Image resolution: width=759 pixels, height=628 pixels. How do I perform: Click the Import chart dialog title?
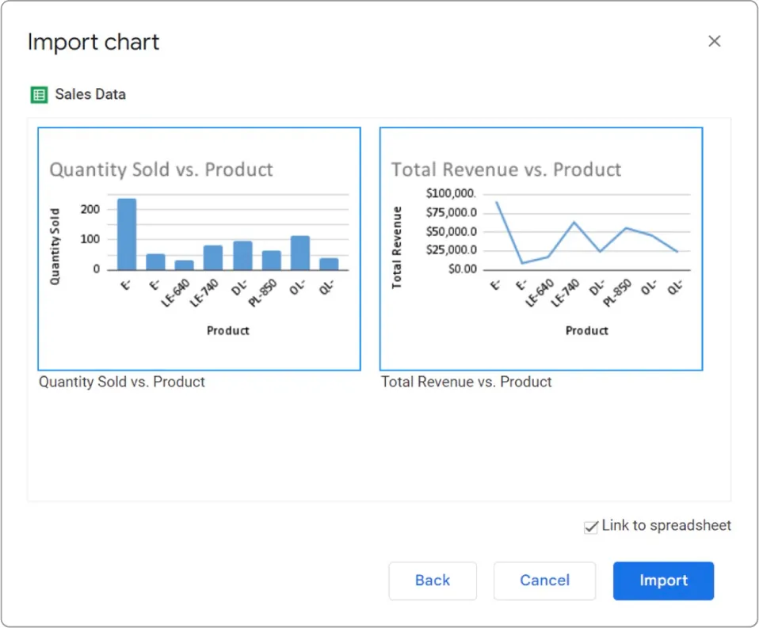pos(93,42)
